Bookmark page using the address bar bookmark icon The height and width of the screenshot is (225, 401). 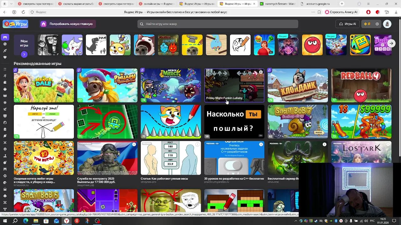(x=319, y=12)
